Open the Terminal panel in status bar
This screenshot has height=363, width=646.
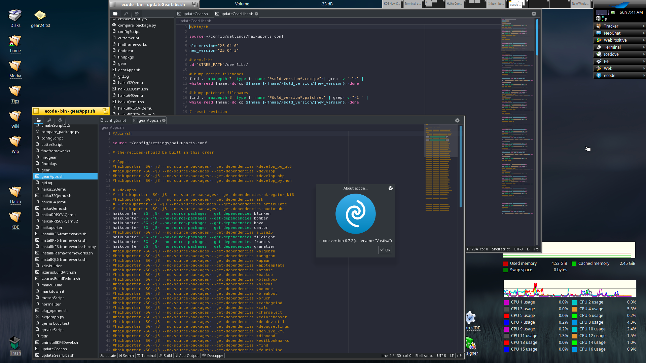point(146,356)
